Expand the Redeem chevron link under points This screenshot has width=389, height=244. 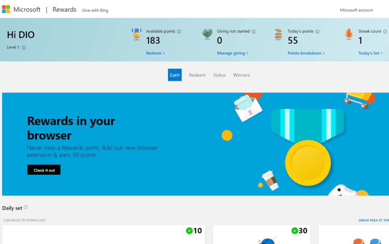tap(156, 53)
